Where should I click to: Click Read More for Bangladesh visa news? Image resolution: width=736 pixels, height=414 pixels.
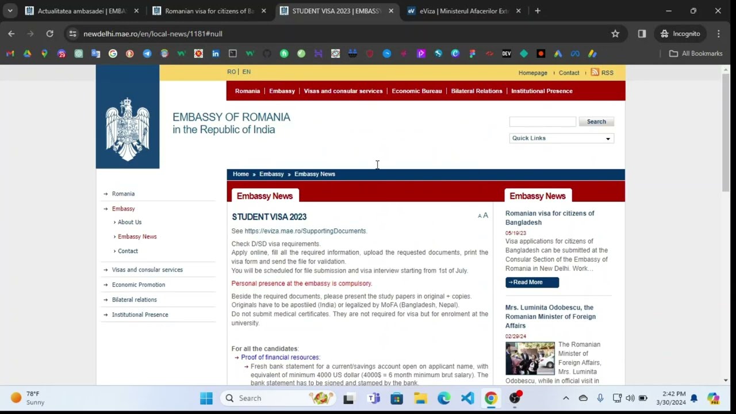click(532, 282)
